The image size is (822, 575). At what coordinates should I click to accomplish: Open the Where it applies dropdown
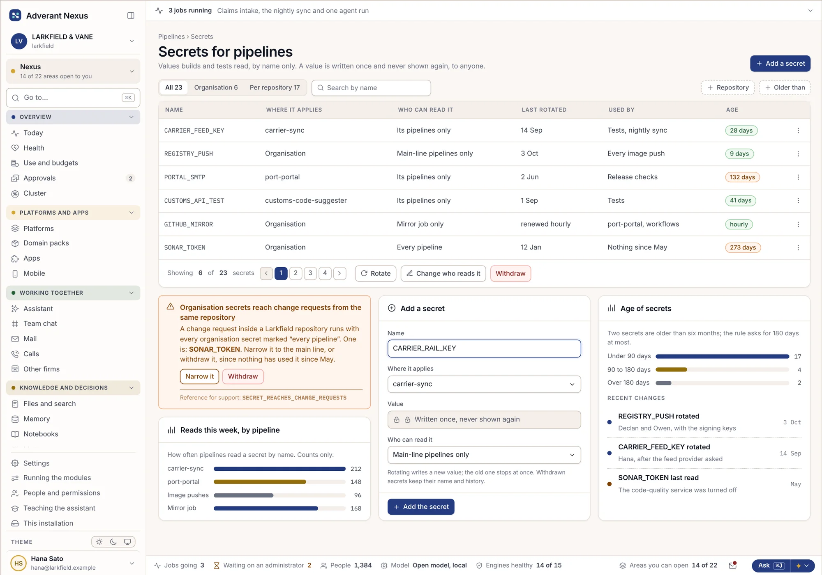(x=484, y=384)
